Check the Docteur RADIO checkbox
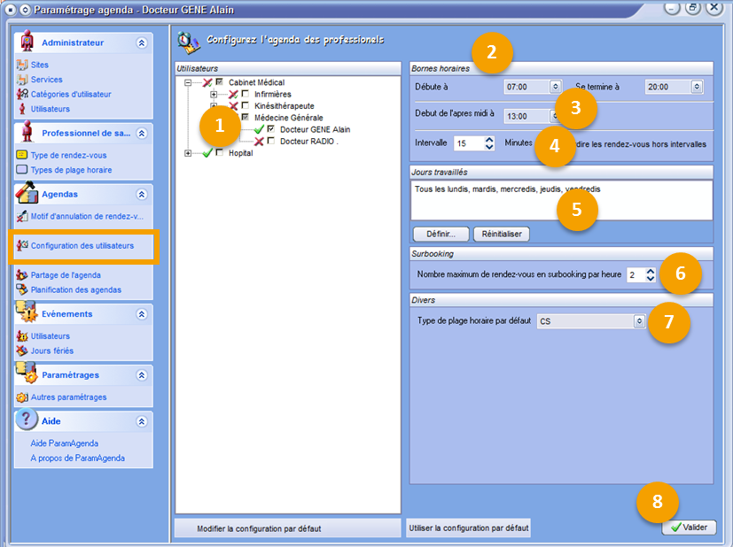 pos(271,141)
